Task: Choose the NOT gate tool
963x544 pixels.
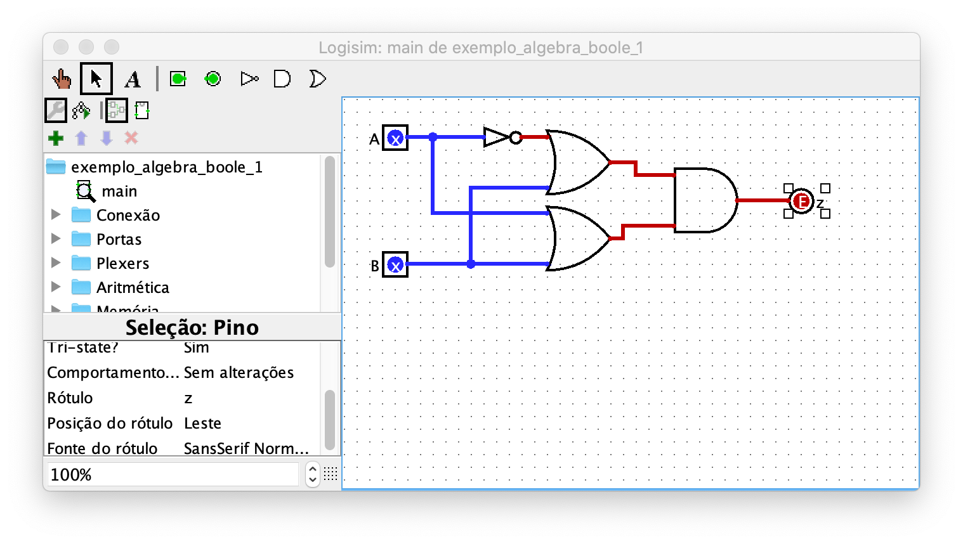Action: point(249,79)
